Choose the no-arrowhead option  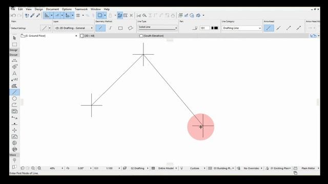click(x=269, y=28)
